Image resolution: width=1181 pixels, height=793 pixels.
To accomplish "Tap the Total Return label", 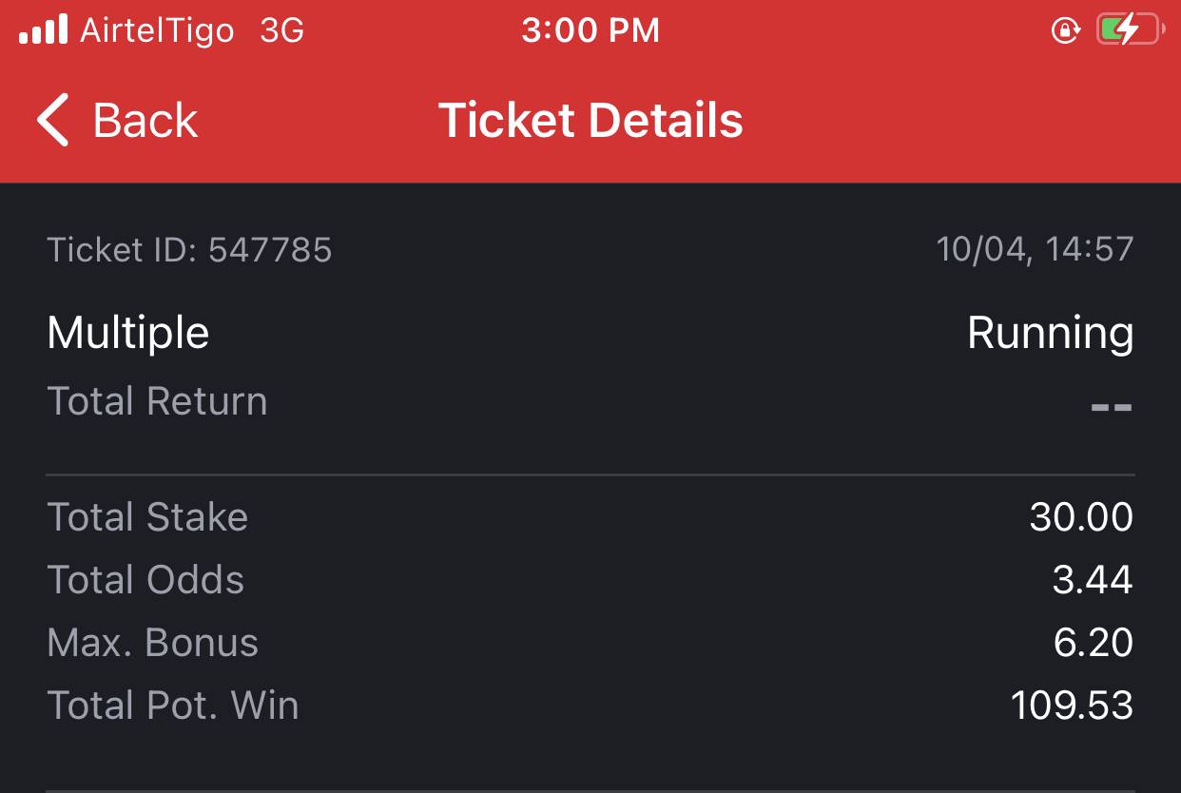I will pos(157,401).
